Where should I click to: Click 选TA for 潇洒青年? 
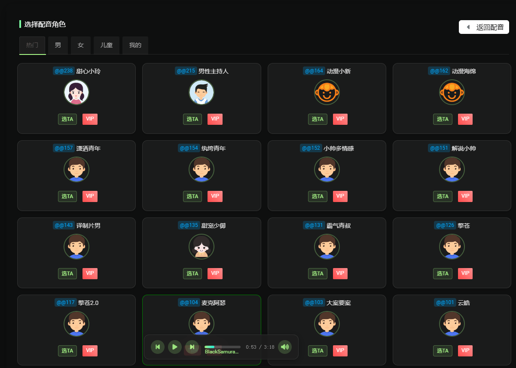click(67, 196)
